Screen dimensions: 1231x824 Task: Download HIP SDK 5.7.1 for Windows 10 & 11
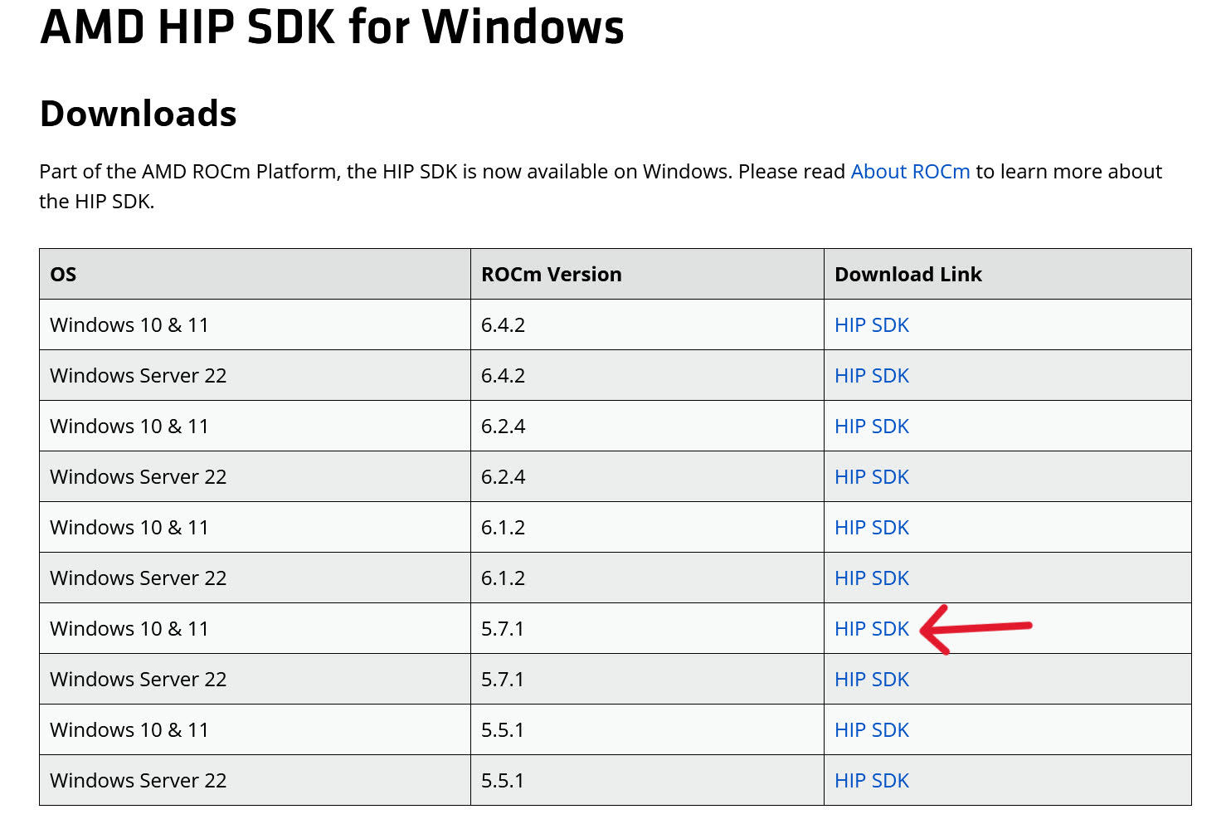(x=872, y=629)
